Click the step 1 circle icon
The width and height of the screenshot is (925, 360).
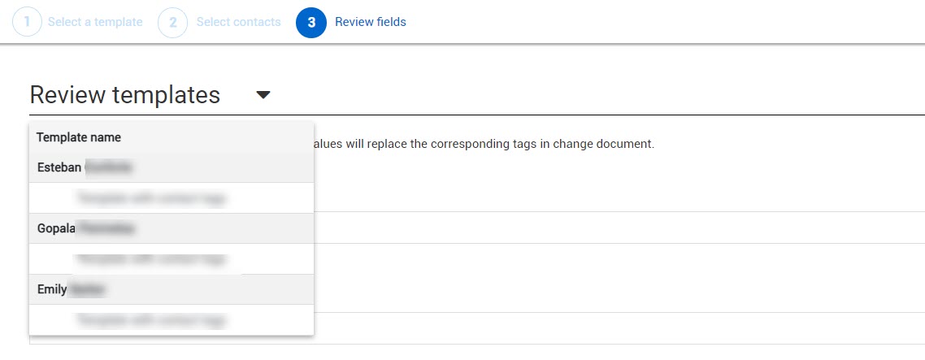27,23
